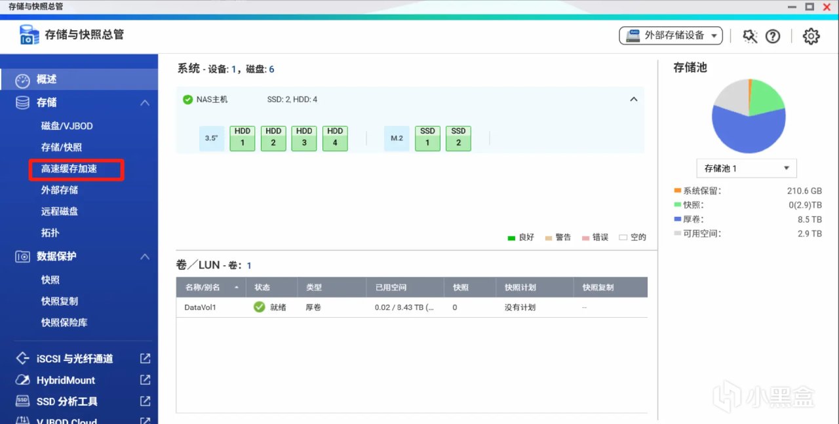
Task: Open help with the question mark icon
Action: pyautogui.click(x=773, y=36)
